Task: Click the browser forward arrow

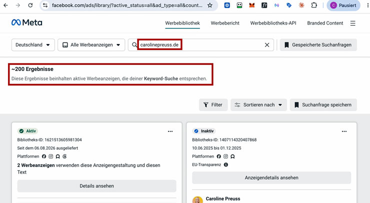Action: (18, 5)
